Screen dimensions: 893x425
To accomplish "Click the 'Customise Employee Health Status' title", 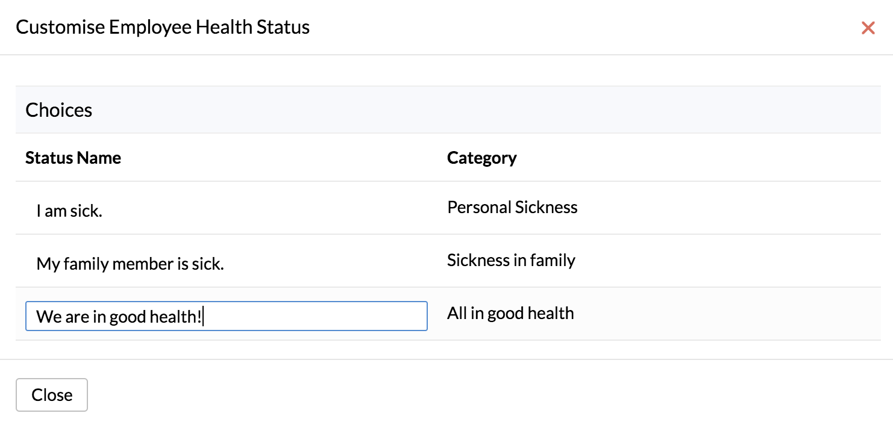I will click(x=163, y=27).
